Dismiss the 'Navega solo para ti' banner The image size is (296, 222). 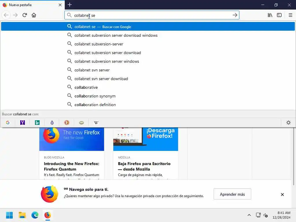pos(282,195)
